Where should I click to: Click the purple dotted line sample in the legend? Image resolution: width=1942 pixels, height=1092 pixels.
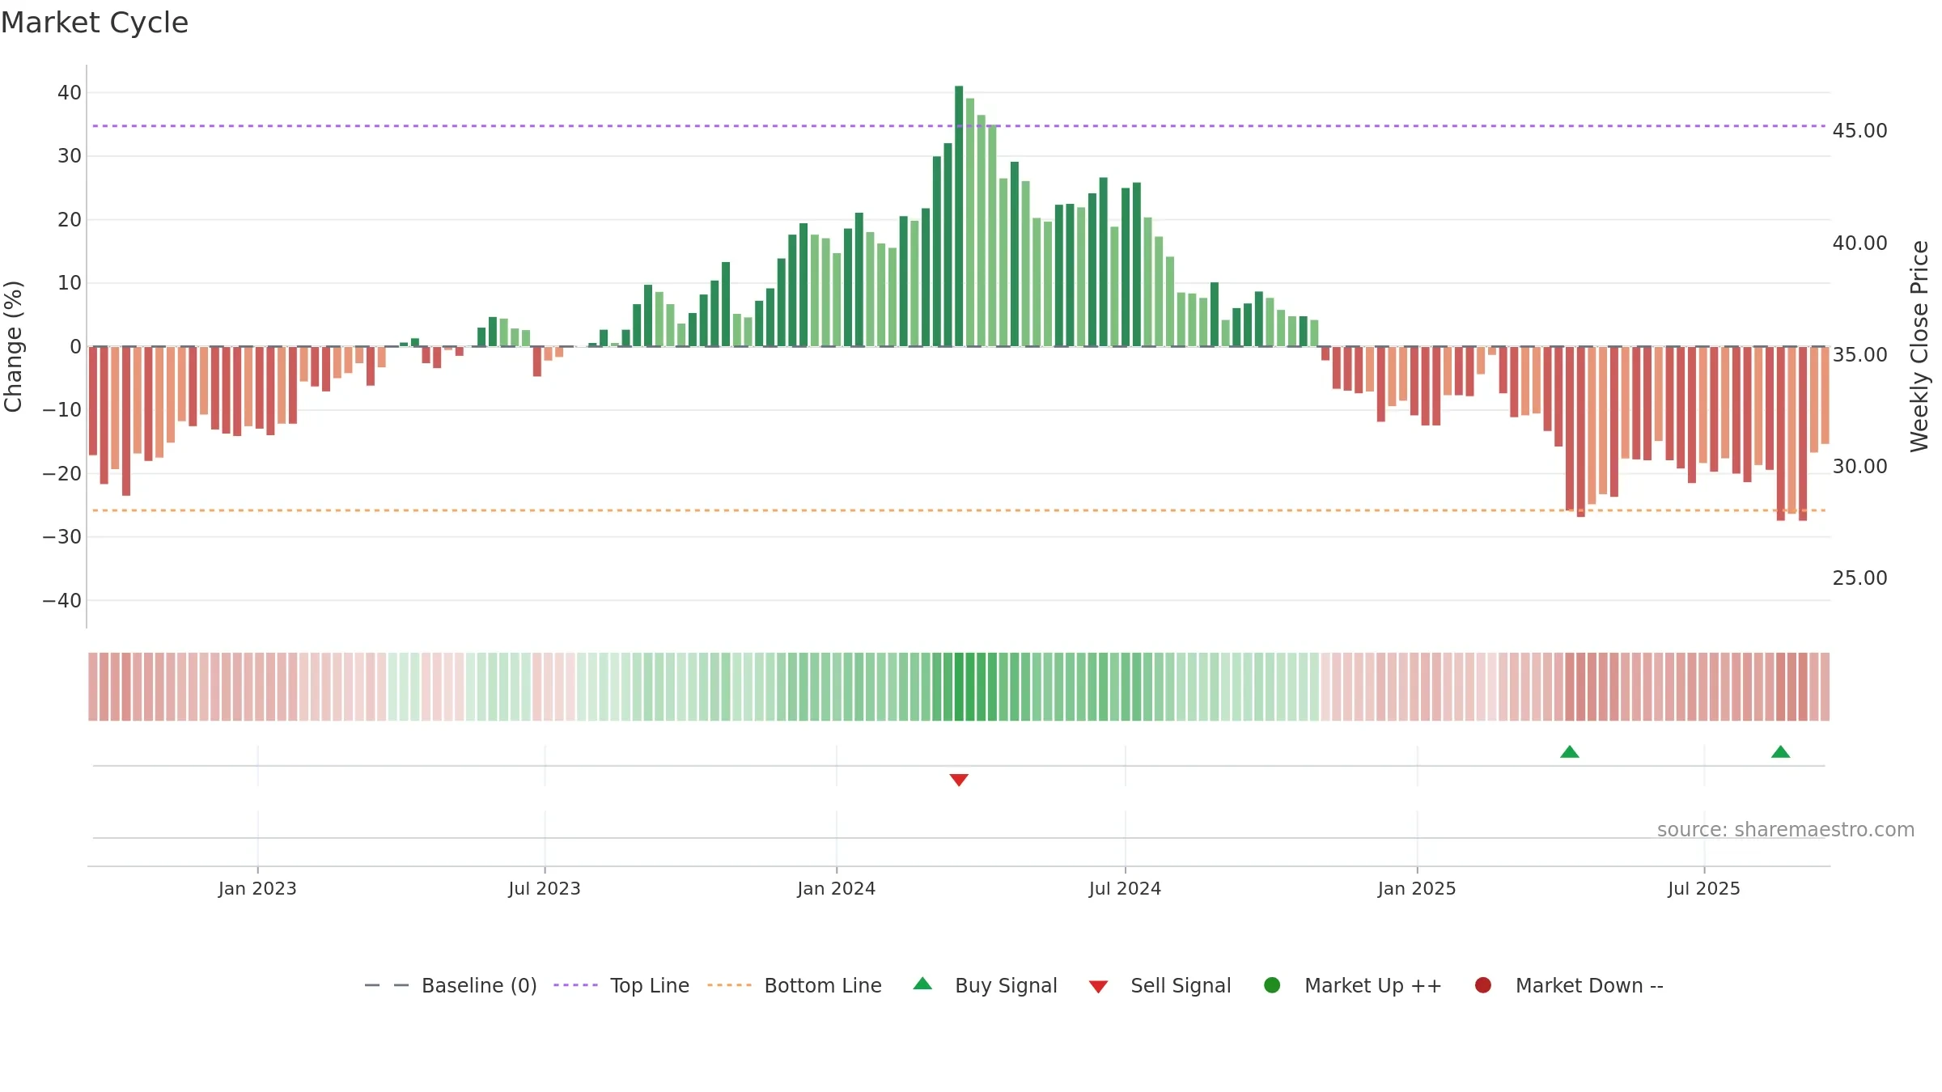click(x=575, y=985)
